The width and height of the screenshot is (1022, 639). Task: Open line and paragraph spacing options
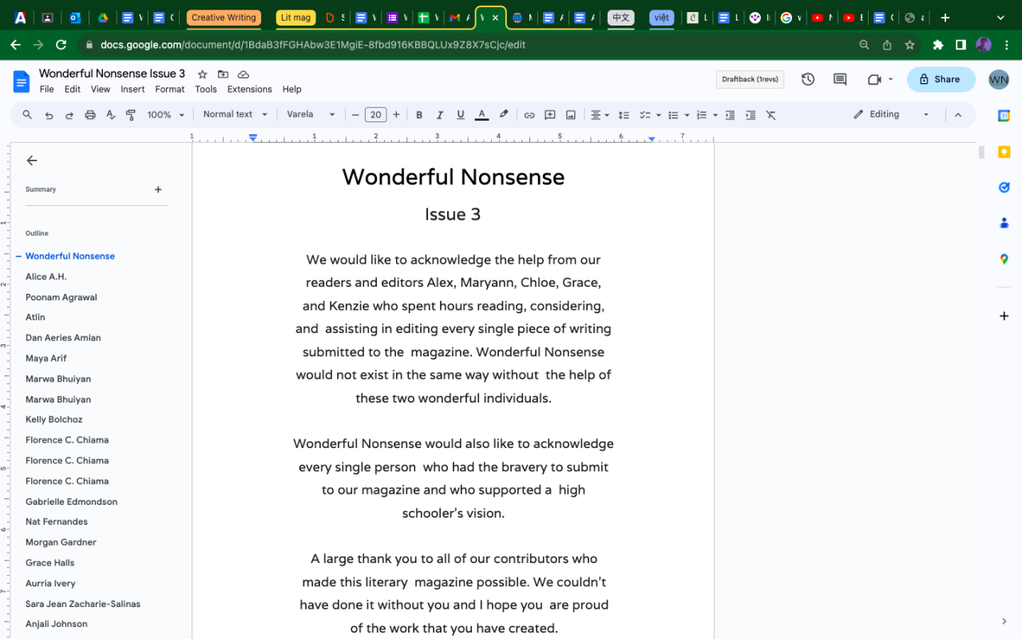click(x=624, y=115)
